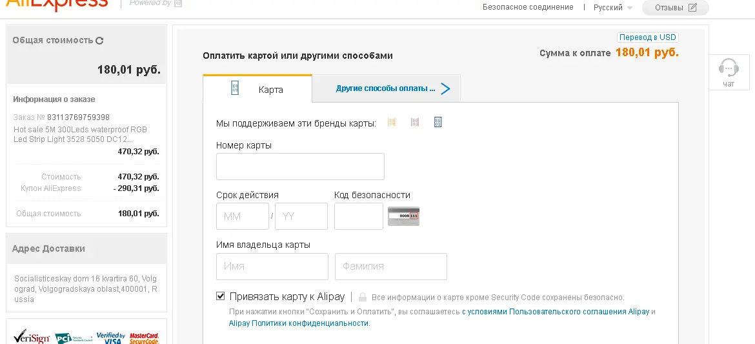Open the Русский language dropdown

click(613, 8)
